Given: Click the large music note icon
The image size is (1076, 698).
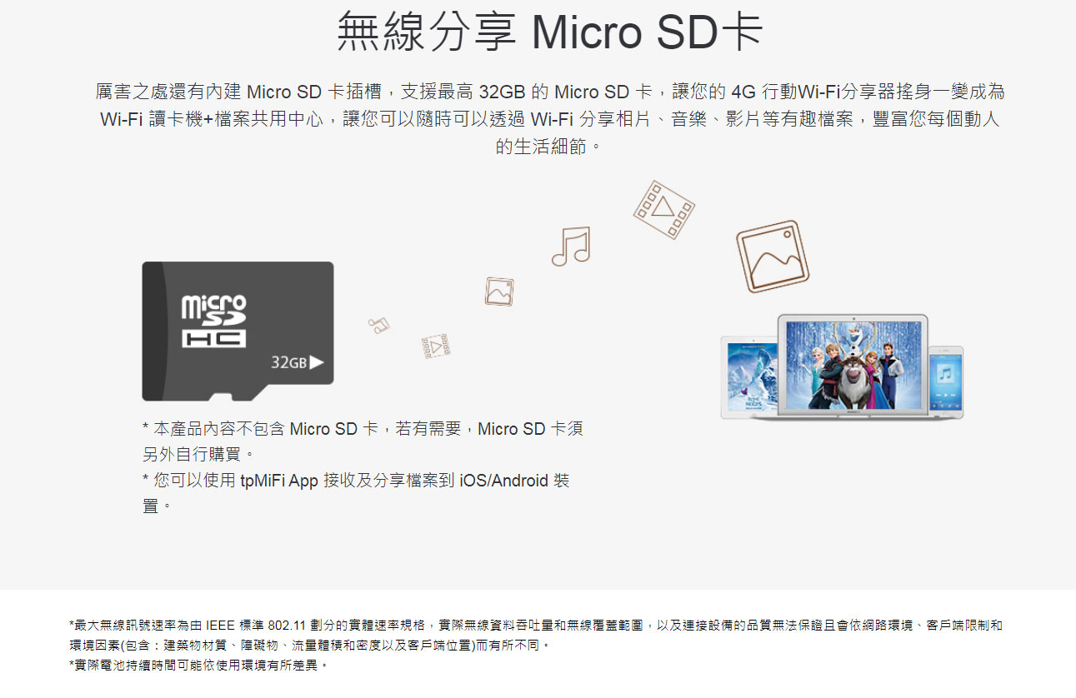Looking at the screenshot, I should tap(571, 247).
